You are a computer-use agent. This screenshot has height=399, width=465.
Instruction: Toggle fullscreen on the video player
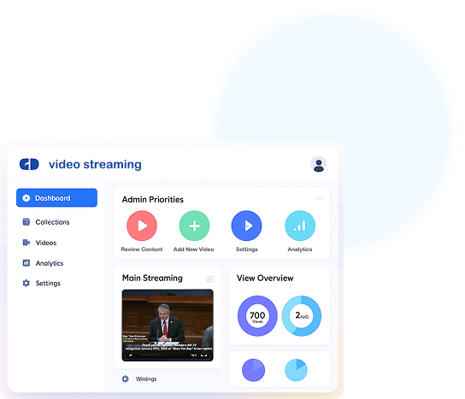tap(204, 355)
